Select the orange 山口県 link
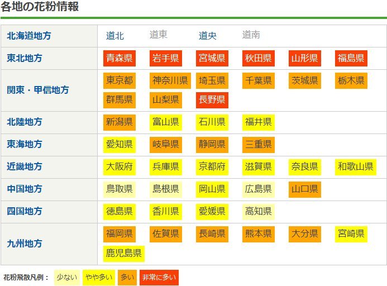 pyautogui.click(x=305, y=189)
